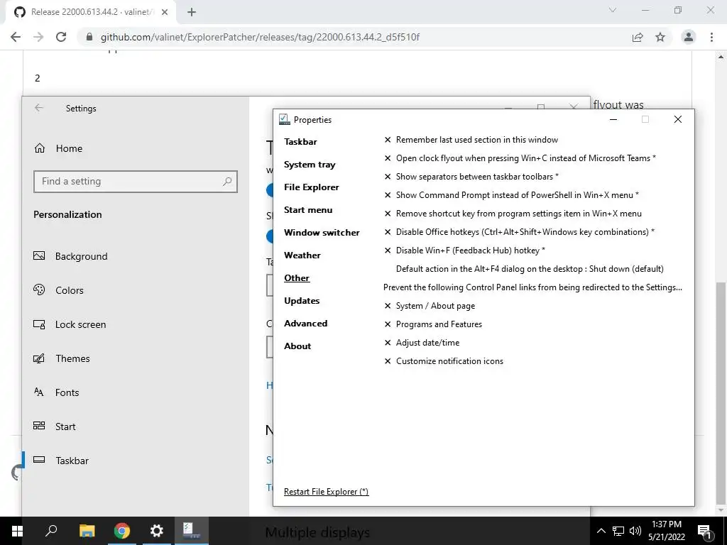Click the Find a setting field

(136, 181)
